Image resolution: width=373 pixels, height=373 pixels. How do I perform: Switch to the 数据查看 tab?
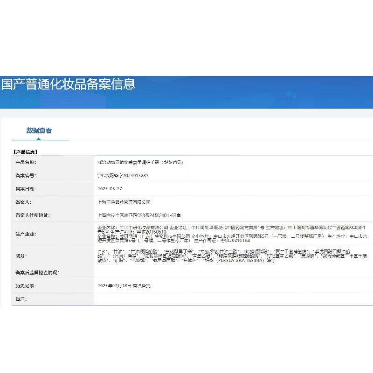pos(39,131)
